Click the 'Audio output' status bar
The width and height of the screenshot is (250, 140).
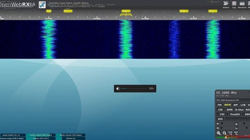41,135
